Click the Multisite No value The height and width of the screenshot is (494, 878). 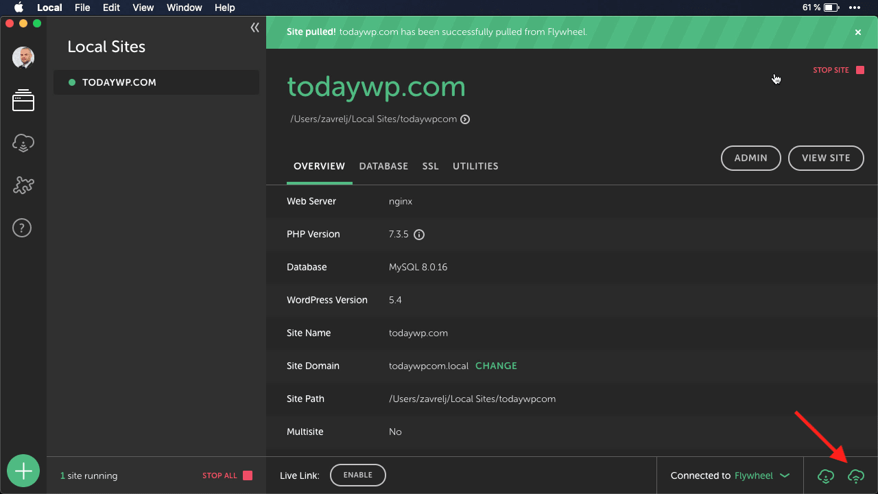[395, 432]
